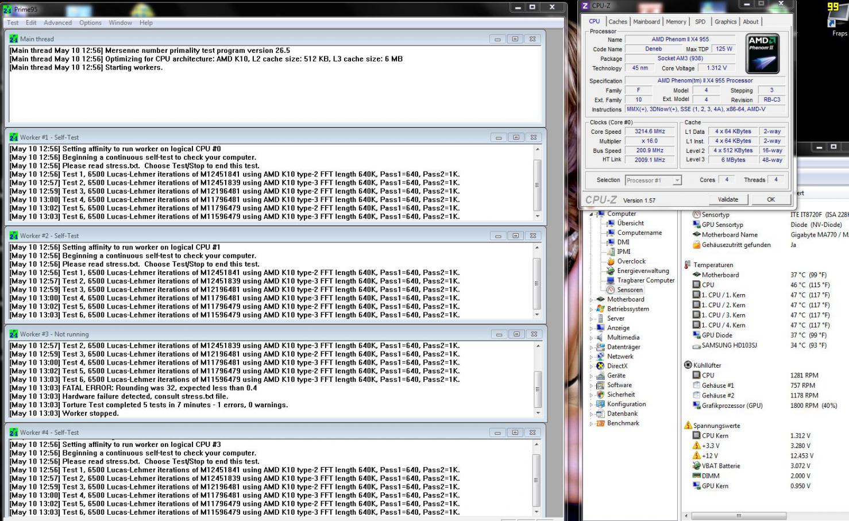Select DMI in the Computer tree

pyautogui.click(x=623, y=242)
